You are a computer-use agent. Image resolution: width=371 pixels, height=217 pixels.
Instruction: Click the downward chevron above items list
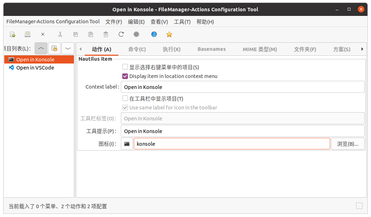coord(67,48)
